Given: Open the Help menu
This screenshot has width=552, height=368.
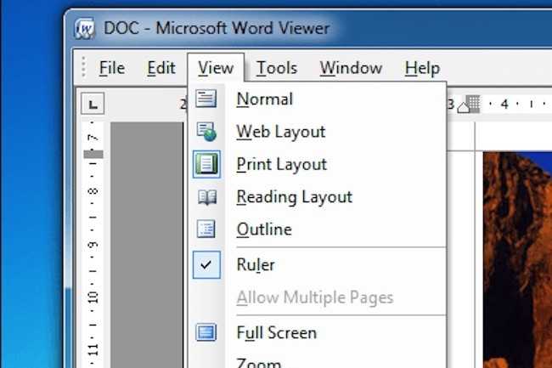Looking at the screenshot, I should tap(422, 68).
